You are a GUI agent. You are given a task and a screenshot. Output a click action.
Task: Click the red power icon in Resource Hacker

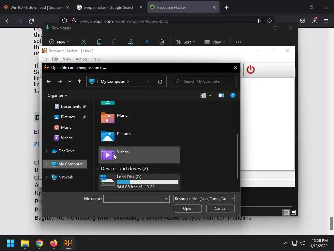coord(250,70)
